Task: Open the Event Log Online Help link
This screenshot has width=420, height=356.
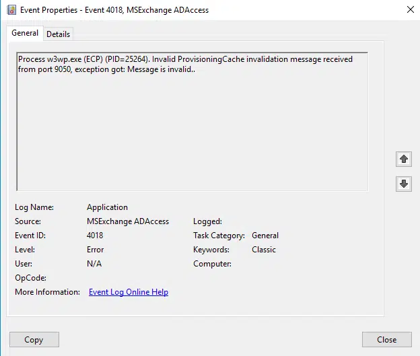Action: coord(129,292)
